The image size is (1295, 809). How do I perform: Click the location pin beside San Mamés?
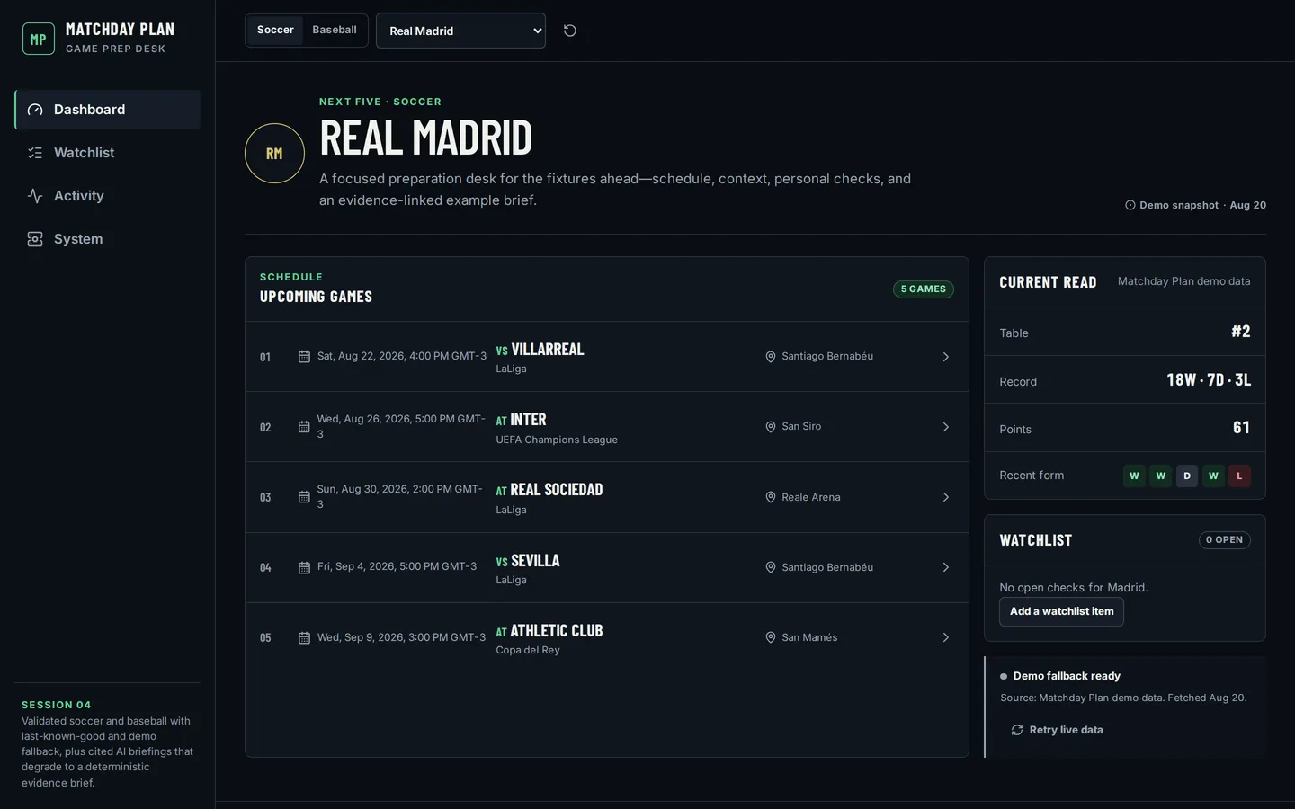(771, 637)
